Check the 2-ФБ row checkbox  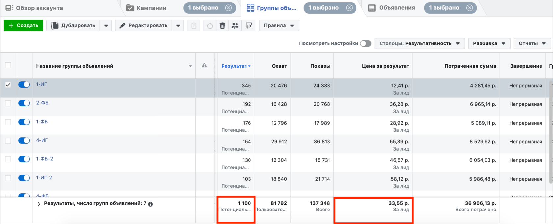tap(8, 103)
